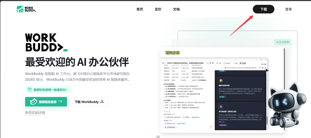The height and width of the screenshot is (138, 311).
Task: Click the 研究分析 heading on the demo card
Action: (x=173, y=53)
